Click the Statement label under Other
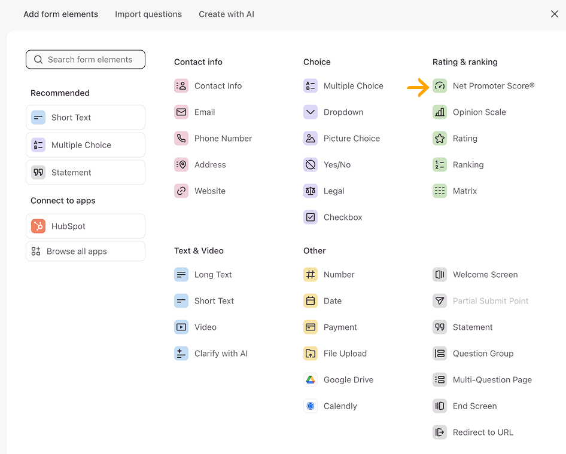 tap(473, 327)
